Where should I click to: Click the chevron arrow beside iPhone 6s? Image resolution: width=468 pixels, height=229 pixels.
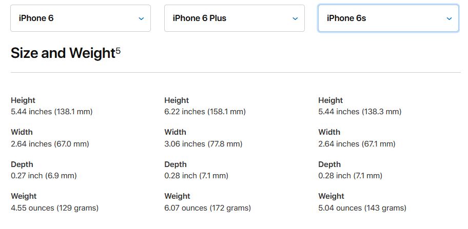(449, 18)
